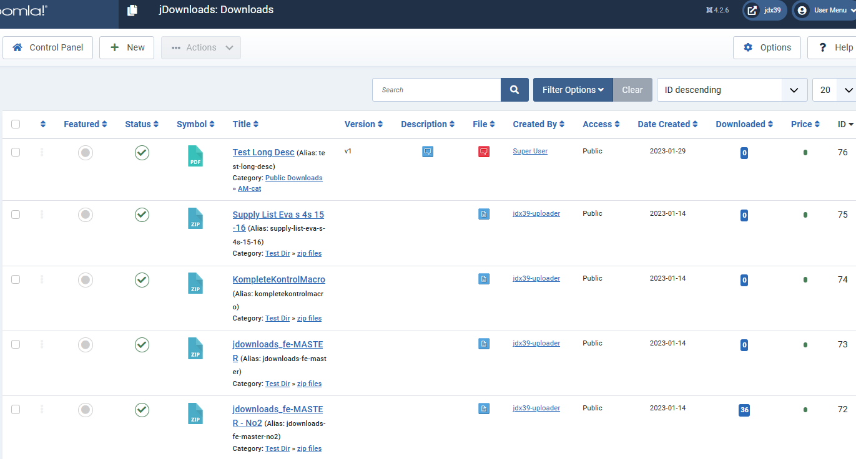Sort by the Status column header
Image resolution: width=856 pixels, height=459 pixels.
(x=142, y=124)
